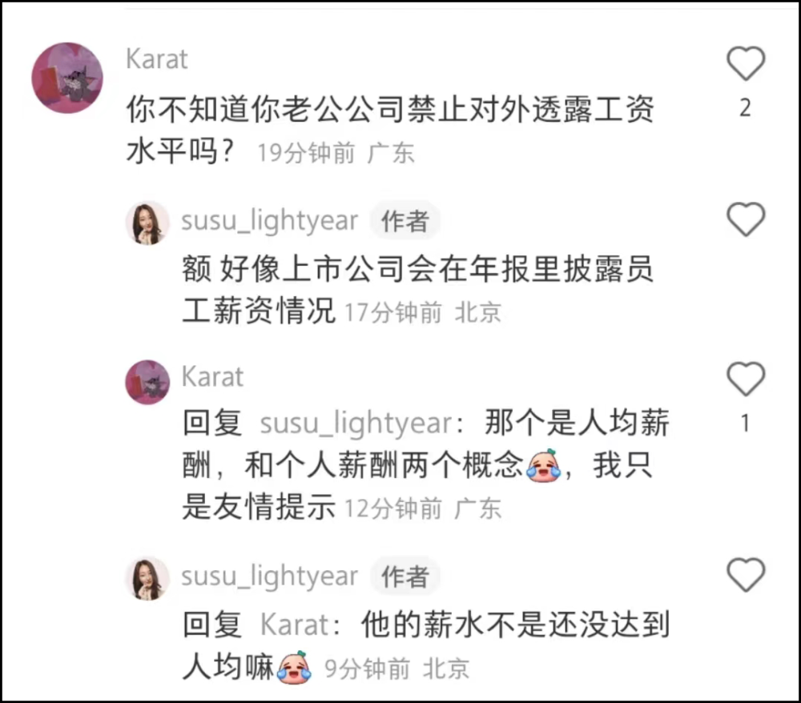
Task: Open the Karat username on the top comment
Action: [157, 59]
